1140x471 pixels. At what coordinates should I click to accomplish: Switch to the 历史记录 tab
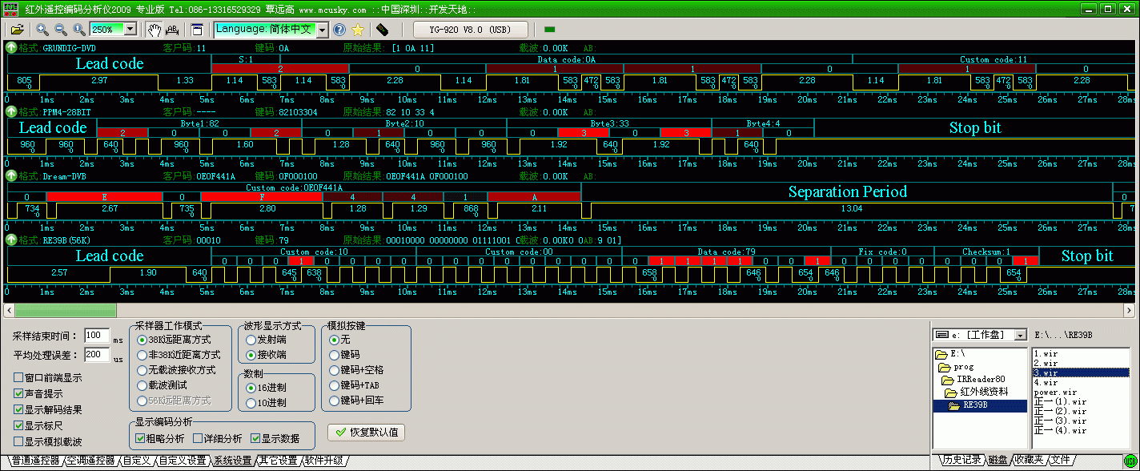[961, 460]
